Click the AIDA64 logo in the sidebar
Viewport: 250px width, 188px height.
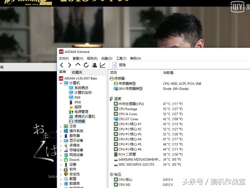(x=62, y=78)
